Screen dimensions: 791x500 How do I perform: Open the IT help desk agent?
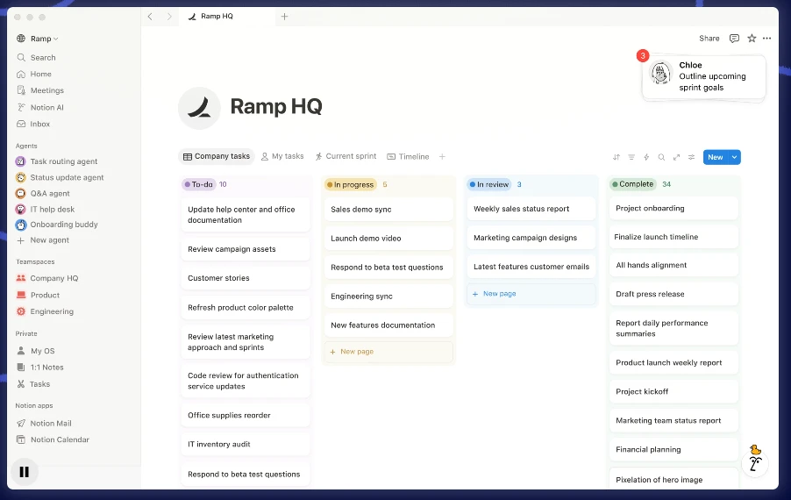click(45, 210)
